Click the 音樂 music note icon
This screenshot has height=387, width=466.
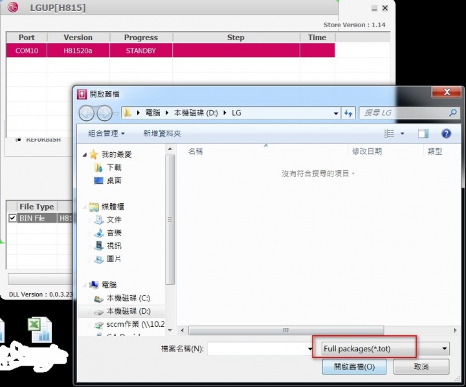pyautogui.click(x=98, y=233)
